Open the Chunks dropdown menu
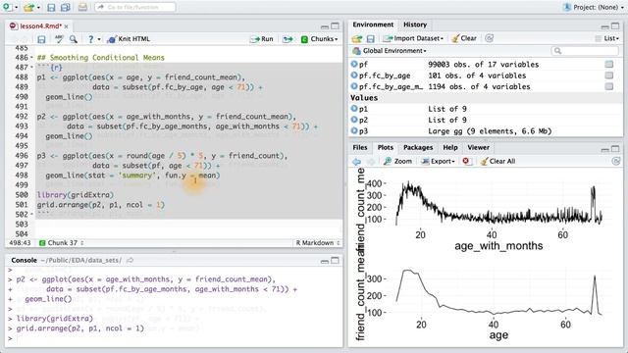Screen dimensions: 628x353 (319, 39)
